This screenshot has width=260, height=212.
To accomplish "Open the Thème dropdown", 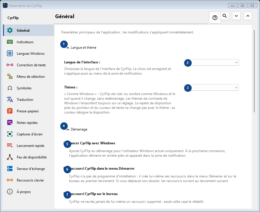I will tap(211, 88).
